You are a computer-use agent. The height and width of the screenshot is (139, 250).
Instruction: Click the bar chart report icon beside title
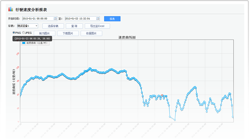pyautogui.click(x=10, y=9)
